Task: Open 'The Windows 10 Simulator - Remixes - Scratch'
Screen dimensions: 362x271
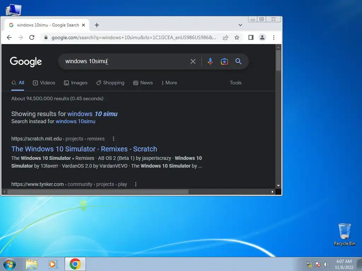Action: click(84, 149)
